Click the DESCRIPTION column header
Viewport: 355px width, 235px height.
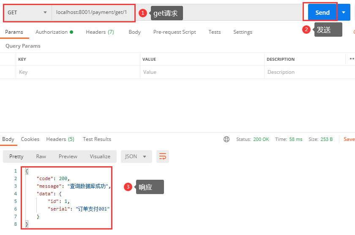(x=281, y=59)
